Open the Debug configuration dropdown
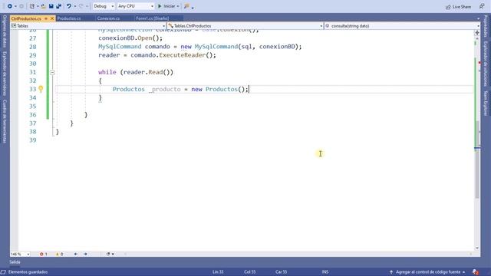 click(x=104, y=6)
